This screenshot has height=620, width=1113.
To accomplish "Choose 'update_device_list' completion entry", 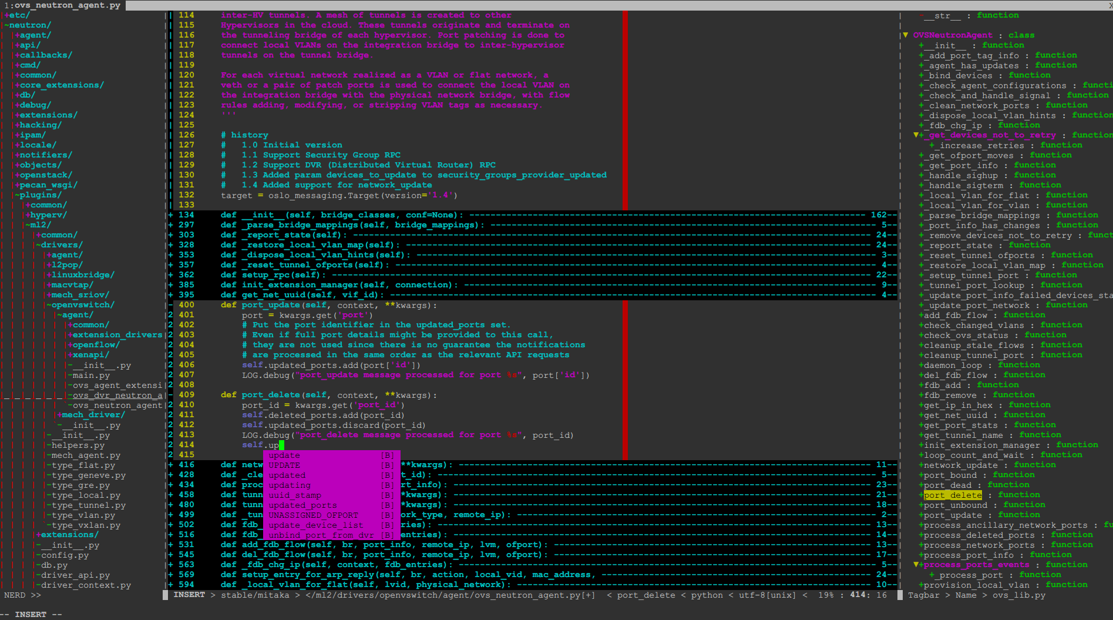I will [x=331, y=525].
